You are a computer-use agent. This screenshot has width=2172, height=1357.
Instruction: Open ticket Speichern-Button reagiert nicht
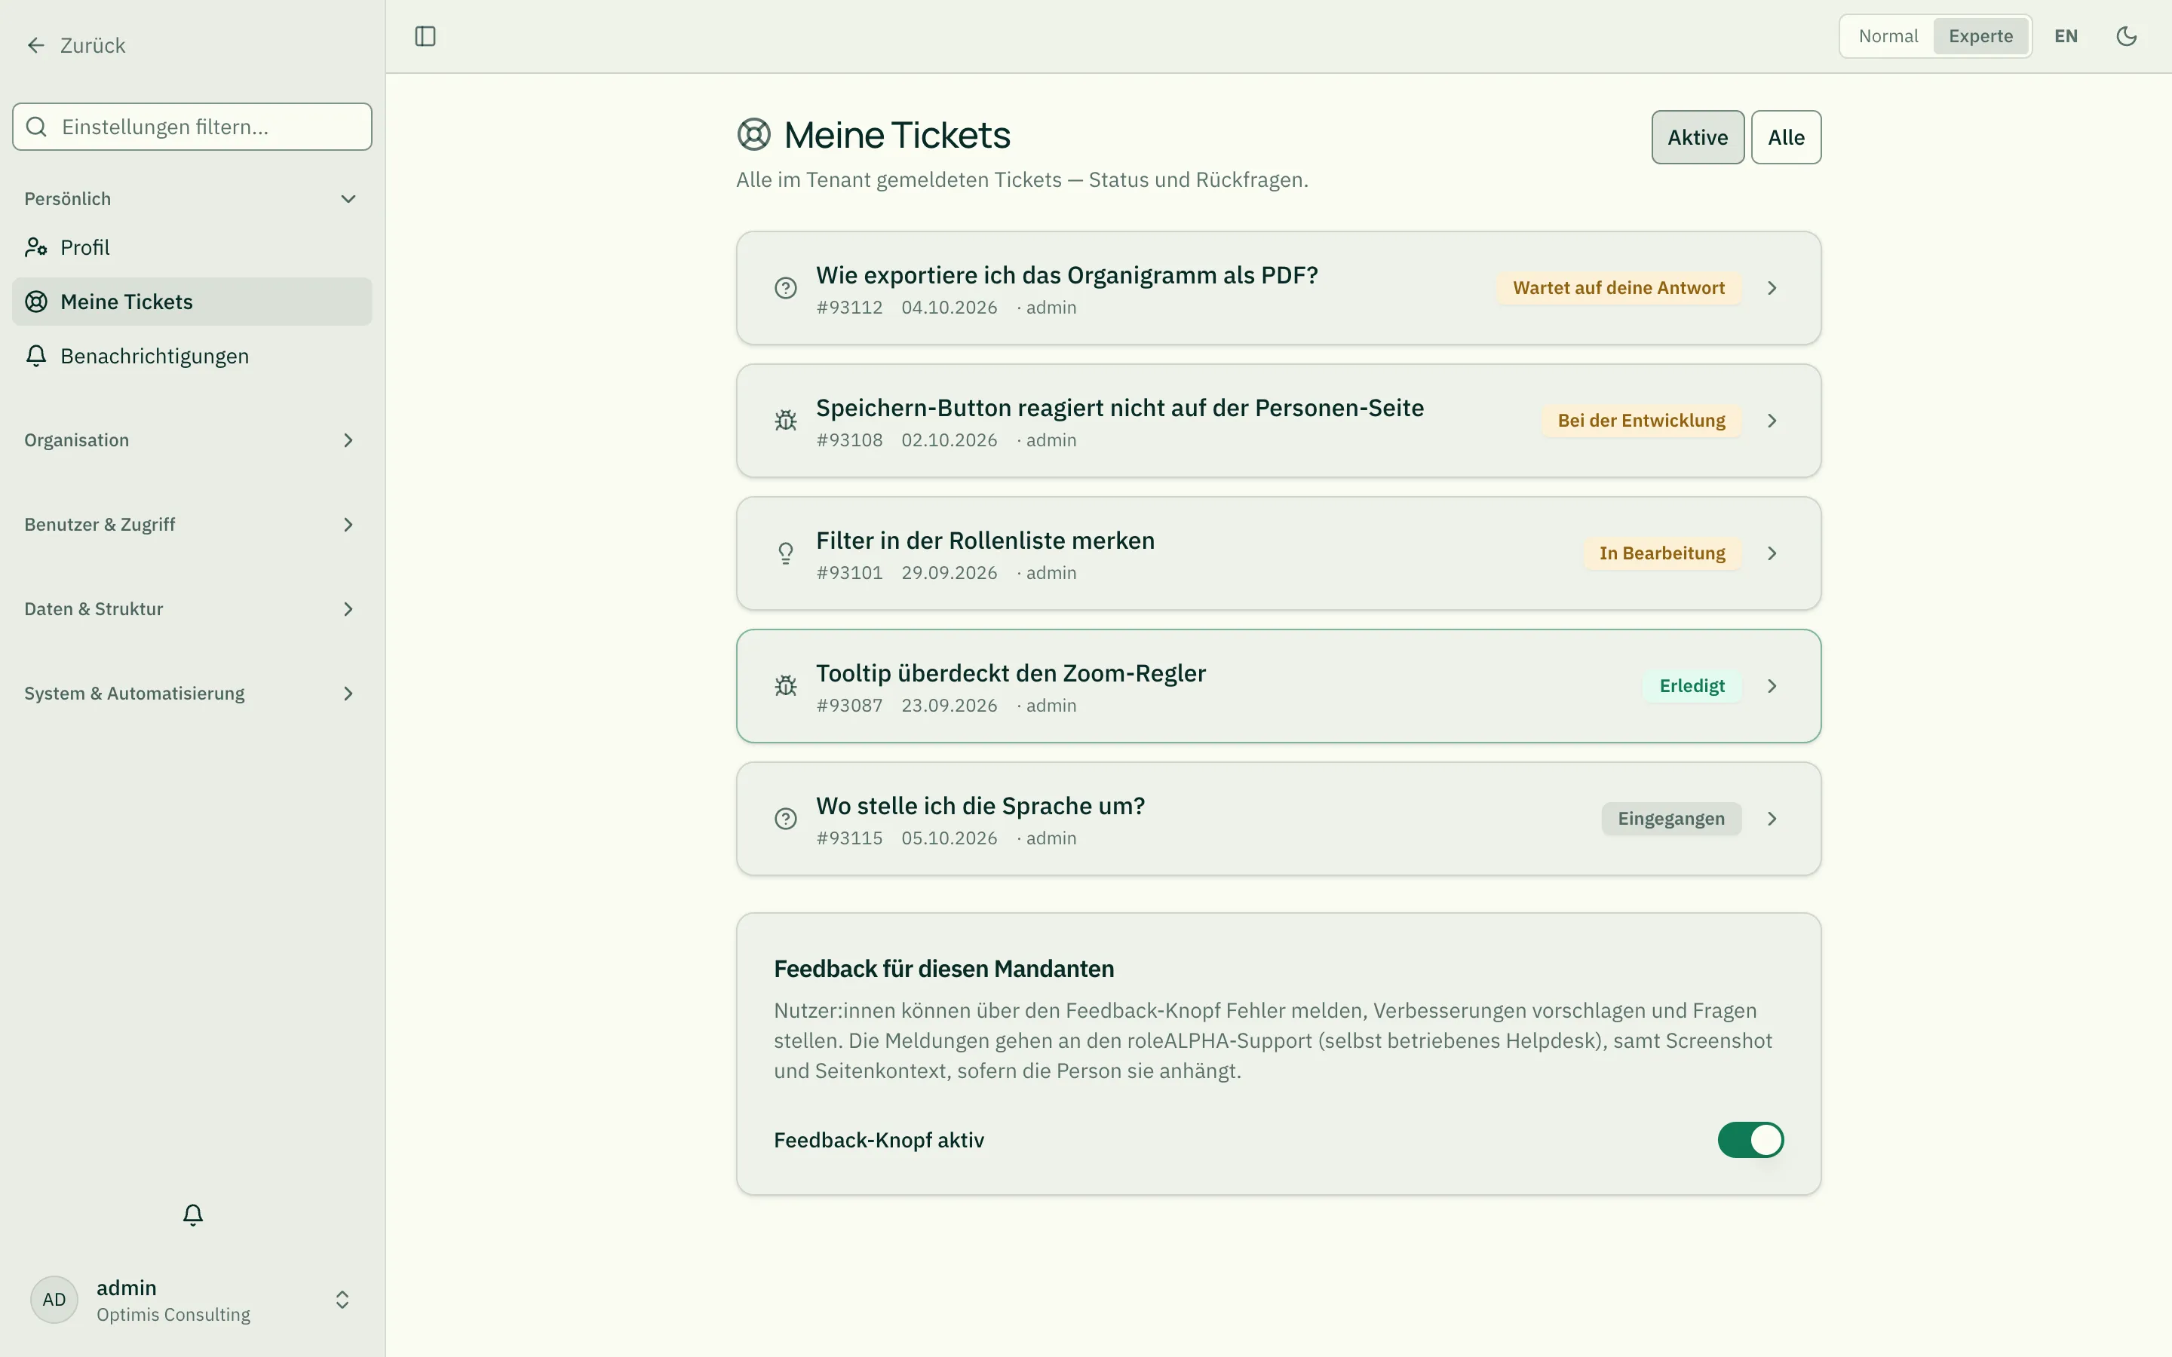coord(1278,421)
